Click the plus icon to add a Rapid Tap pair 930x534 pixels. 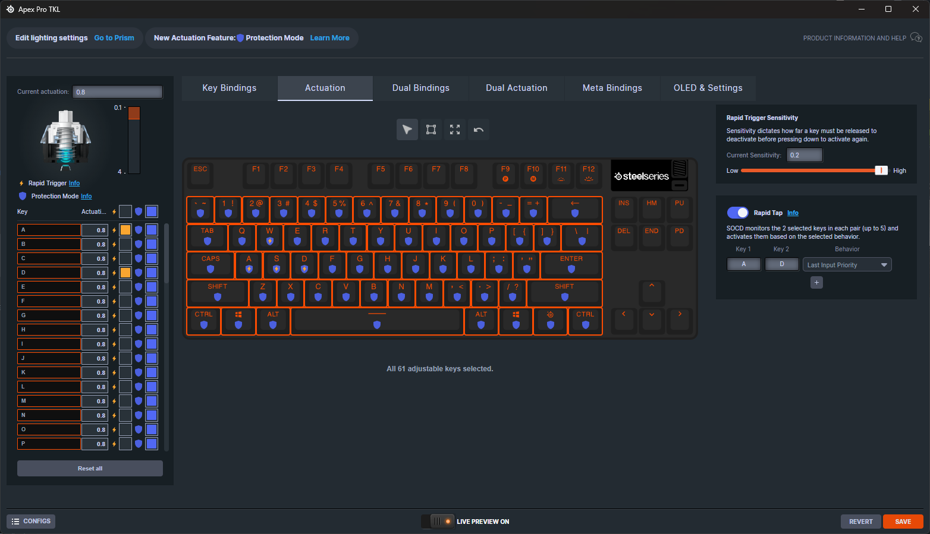click(x=816, y=282)
